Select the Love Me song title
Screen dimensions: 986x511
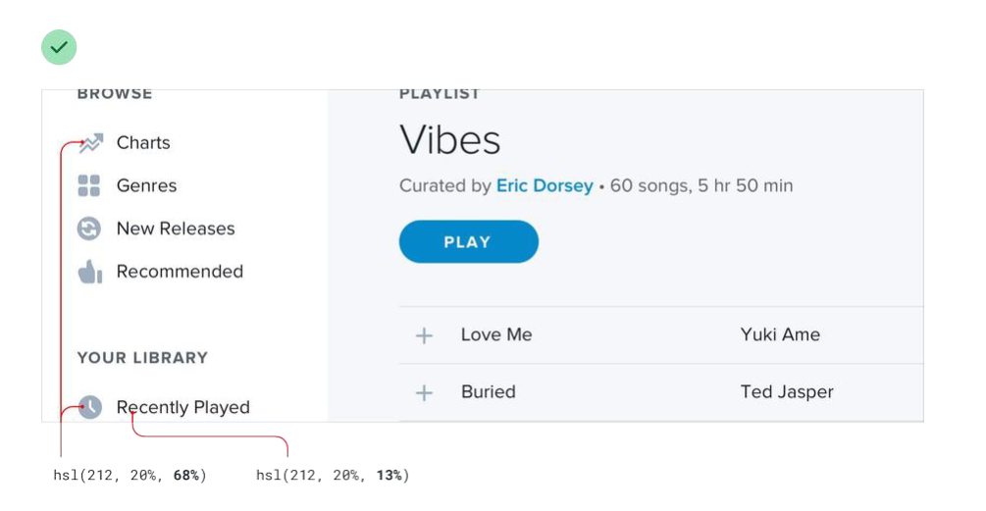pyautogui.click(x=496, y=335)
